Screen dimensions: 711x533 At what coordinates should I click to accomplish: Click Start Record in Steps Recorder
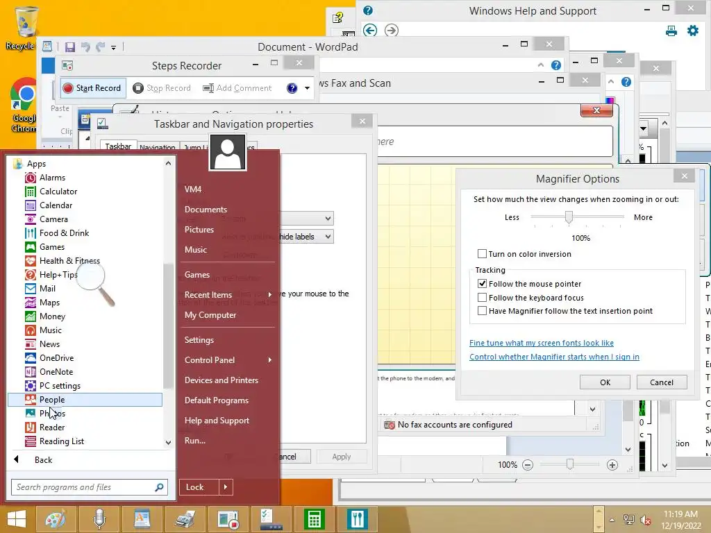click(x=92, y=88)
